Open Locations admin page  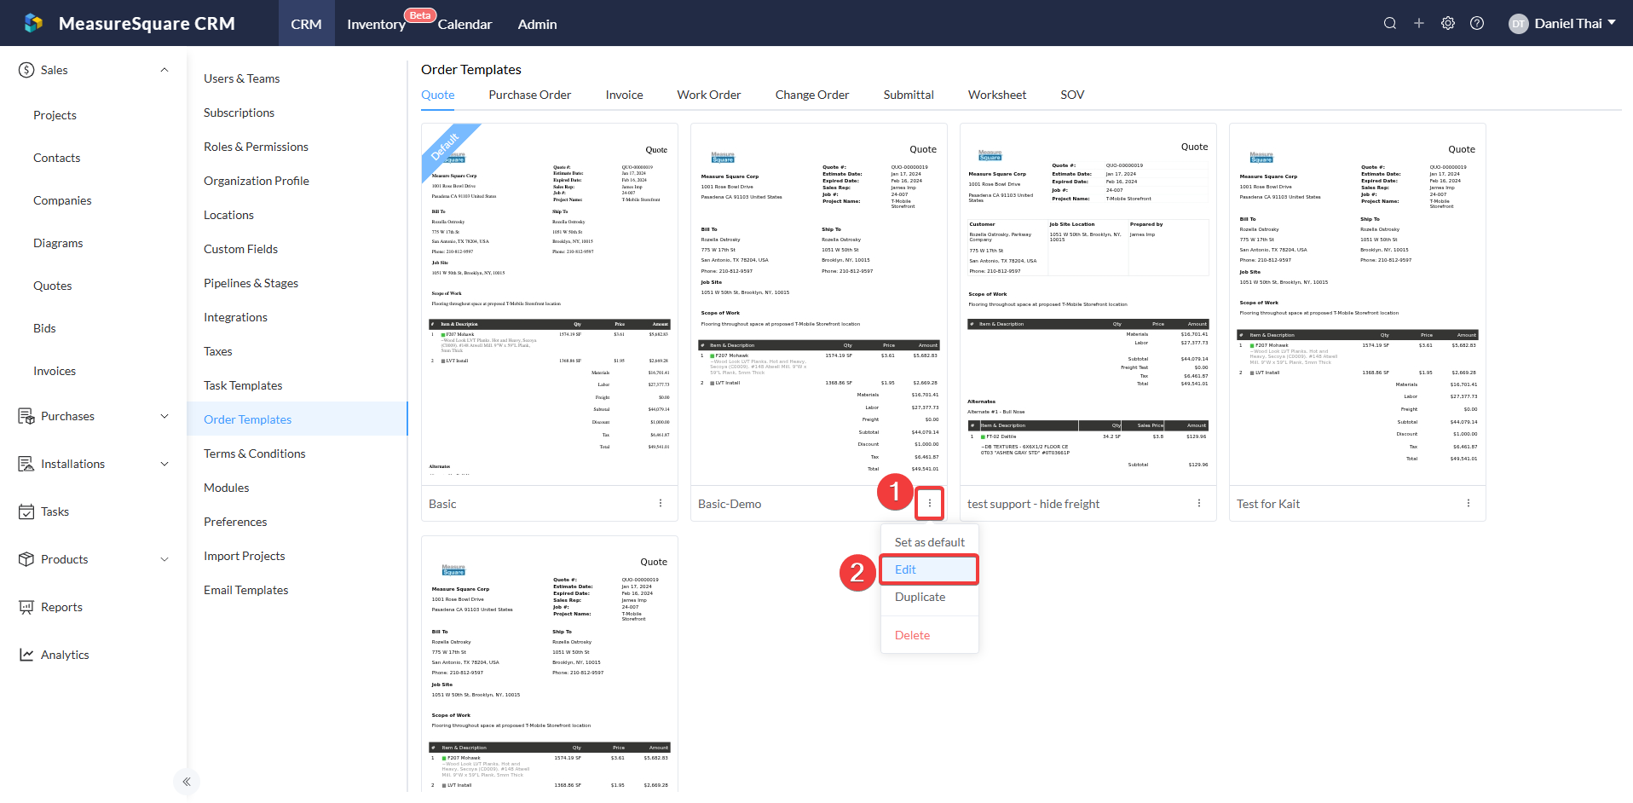point(229,215)
